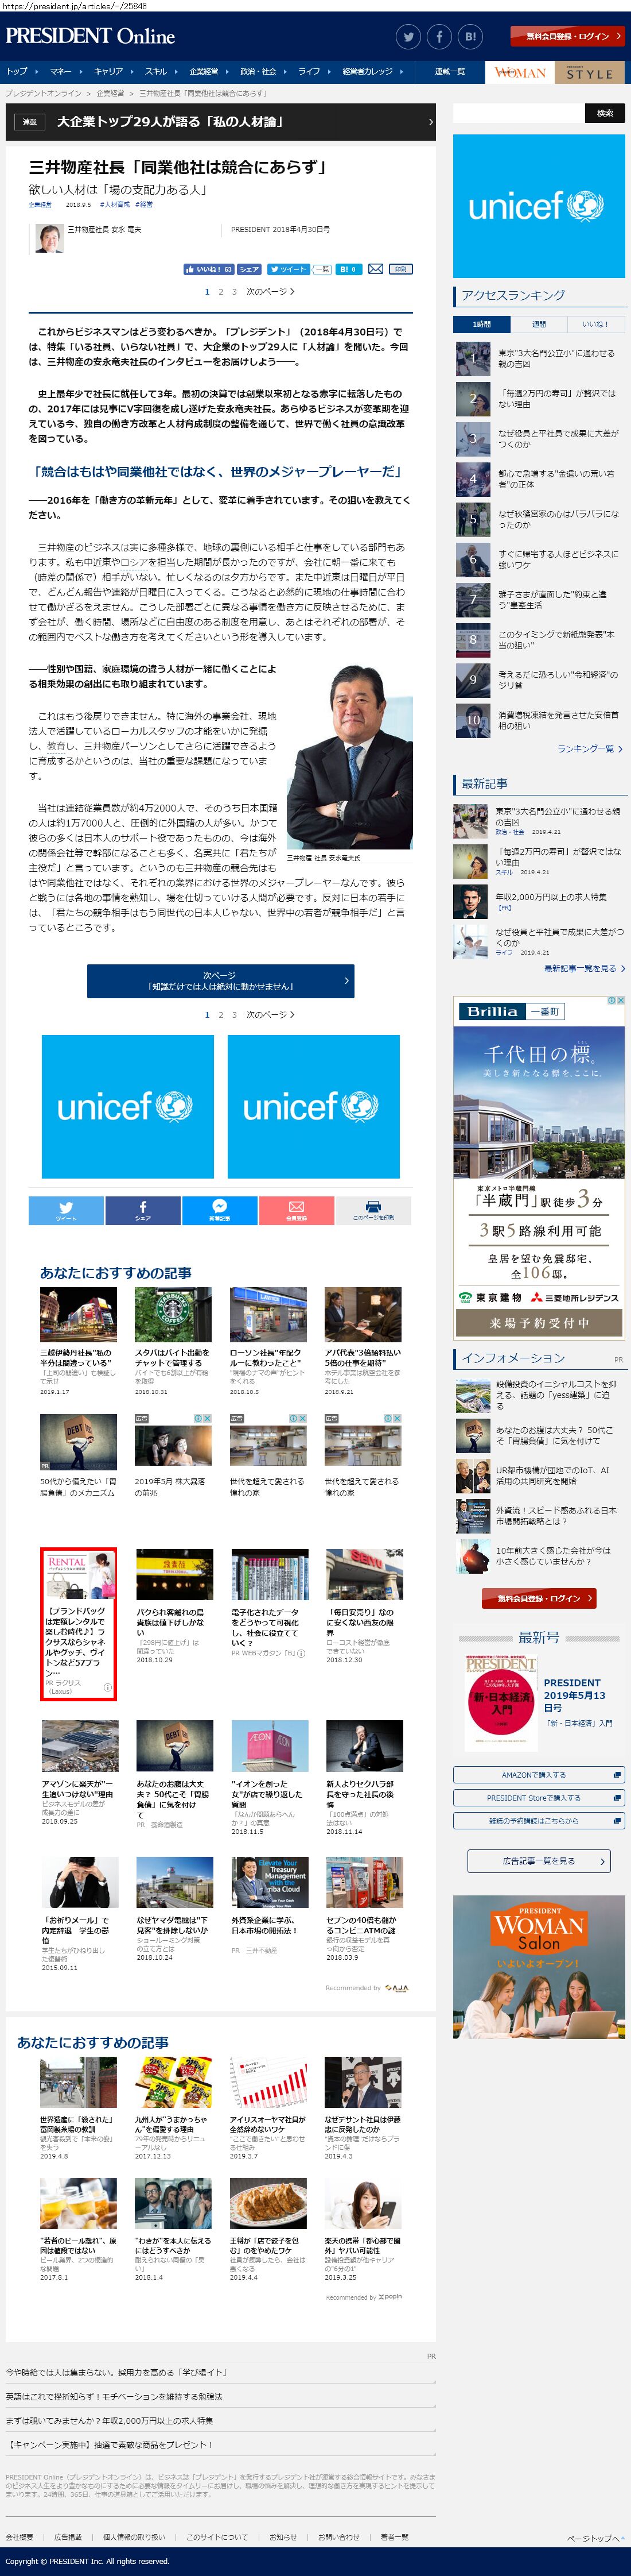Click the Facebook シェア bar below the article
Viewport: 631px width, 2576px height.
point(143,1210)
